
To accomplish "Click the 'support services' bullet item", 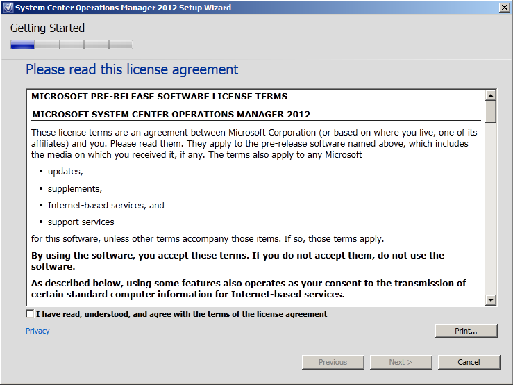I will pyautogui.click(x=81, y=222).
